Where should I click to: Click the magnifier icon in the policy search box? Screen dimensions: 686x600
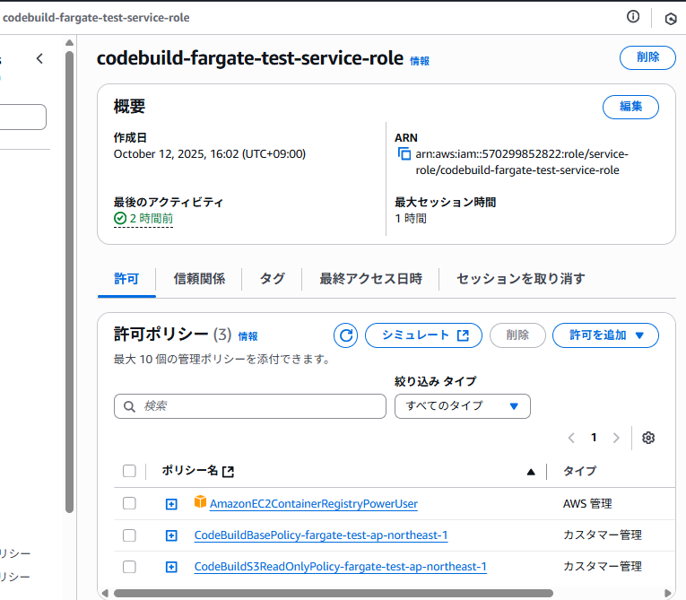tap(129, 406)
